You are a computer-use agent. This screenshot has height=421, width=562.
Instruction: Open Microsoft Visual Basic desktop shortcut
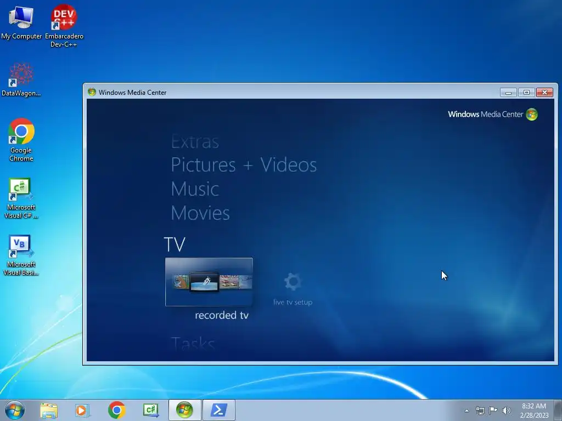21,255
